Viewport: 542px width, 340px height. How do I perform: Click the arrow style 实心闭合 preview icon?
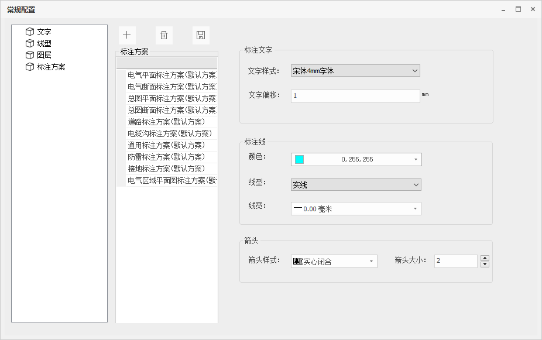[x=297, y=262]
